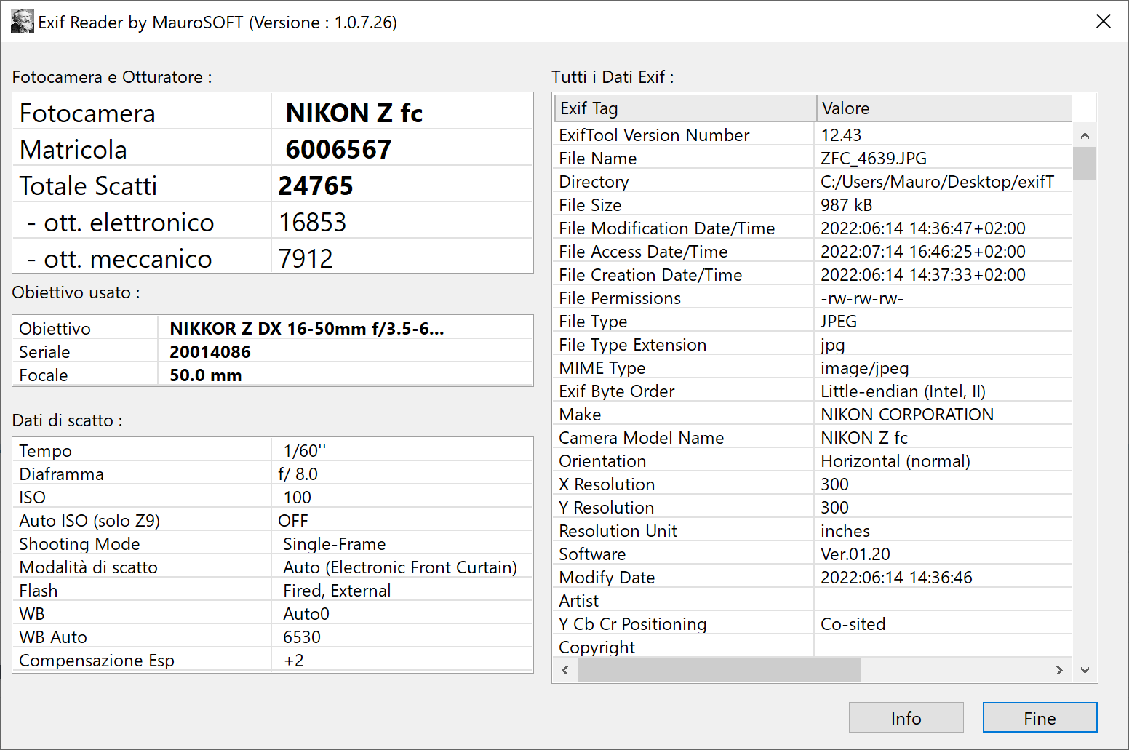The image size is (1129, 750).
Task: Click the ott. elettronico value 16853
Action: [x=313, y=222]
